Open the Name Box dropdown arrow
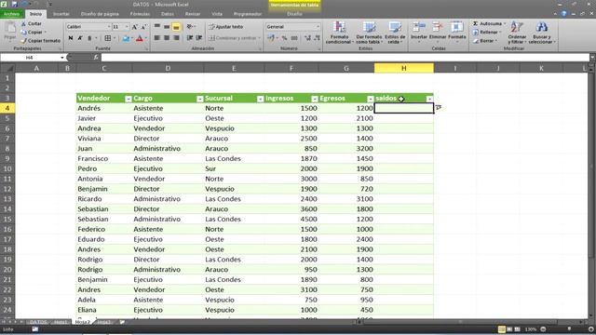Image resolution: width=596 pixels, height=335 pixels. click(x=62, y=58)
